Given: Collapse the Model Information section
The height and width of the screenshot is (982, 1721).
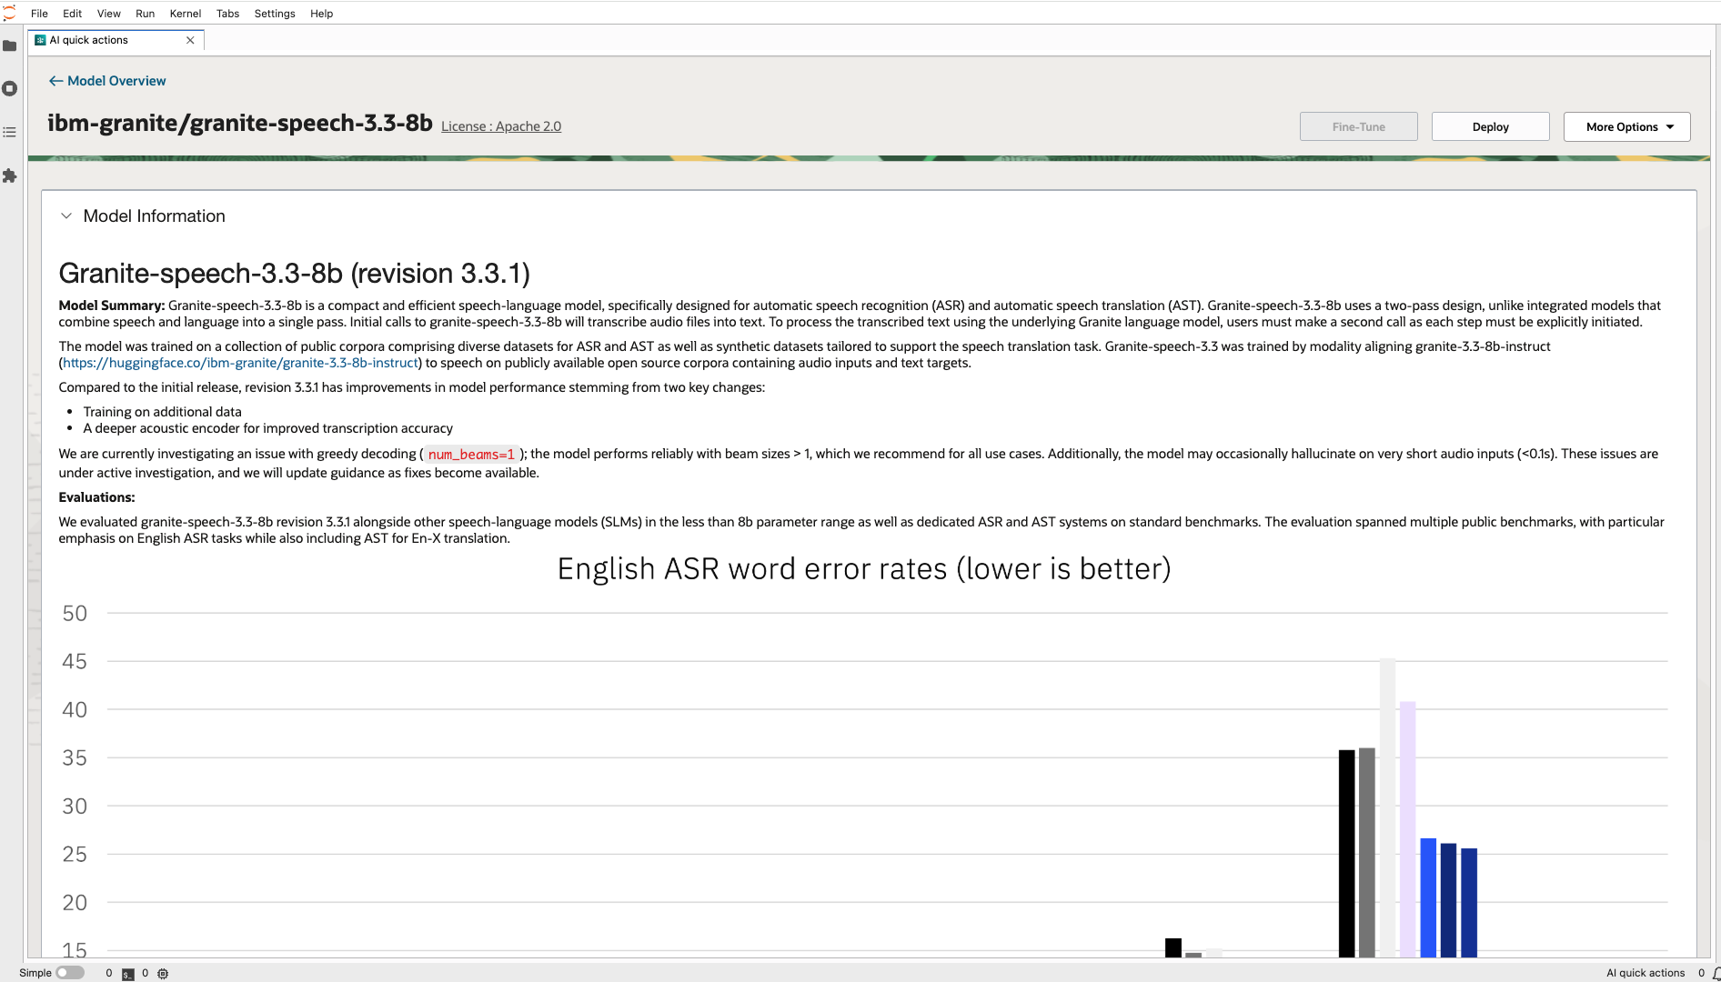Looking at the screenshot, I should click(66, 216).
